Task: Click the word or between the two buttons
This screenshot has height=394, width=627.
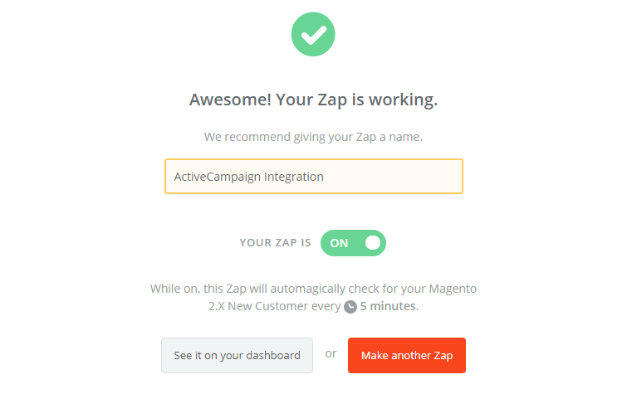Action: [x=331, y=353]
